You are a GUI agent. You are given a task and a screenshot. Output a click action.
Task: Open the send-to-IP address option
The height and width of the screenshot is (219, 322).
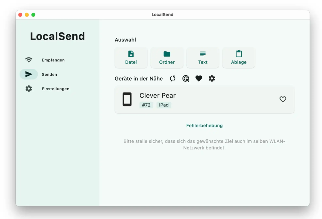click(x=186, y=78)
